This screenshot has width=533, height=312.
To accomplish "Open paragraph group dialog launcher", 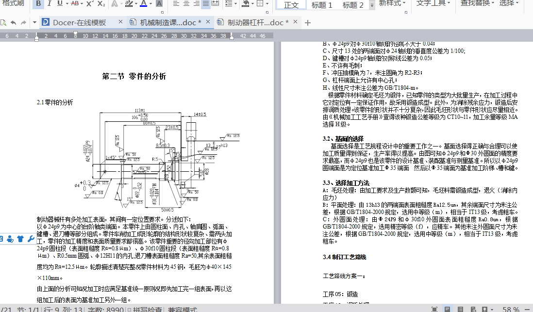I will [267, 12].
